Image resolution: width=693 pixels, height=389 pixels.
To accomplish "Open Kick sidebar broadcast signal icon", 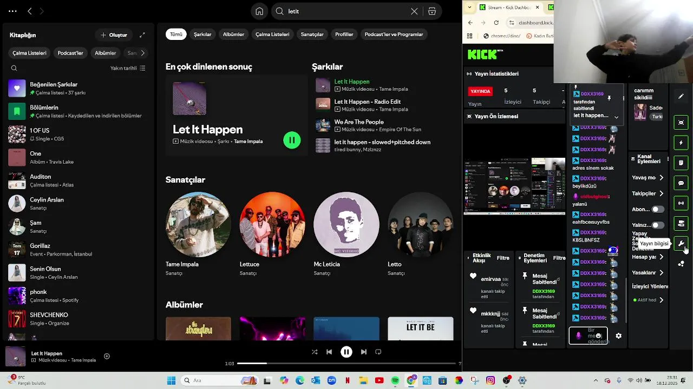I will pos(681,203).
